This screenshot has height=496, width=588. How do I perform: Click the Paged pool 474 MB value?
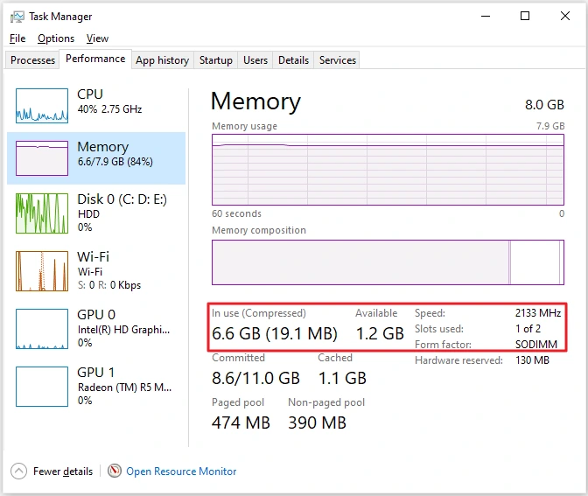[x=241, y=423]
